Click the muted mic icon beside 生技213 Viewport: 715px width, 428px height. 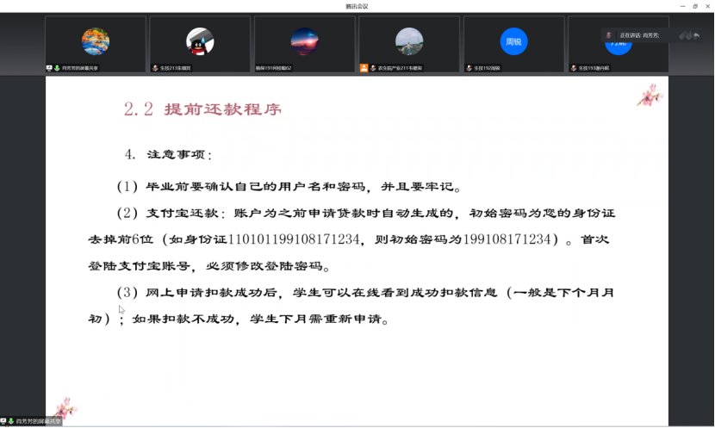click(x=155, y=67)
